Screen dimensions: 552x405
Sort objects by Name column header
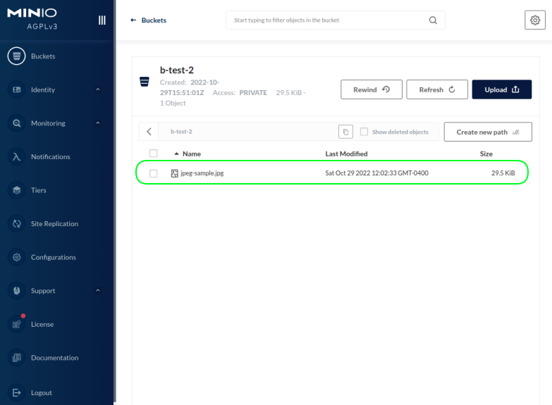tap(191, 154)
